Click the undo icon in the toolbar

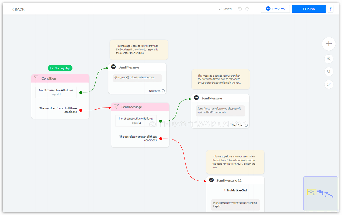(240, 9)
